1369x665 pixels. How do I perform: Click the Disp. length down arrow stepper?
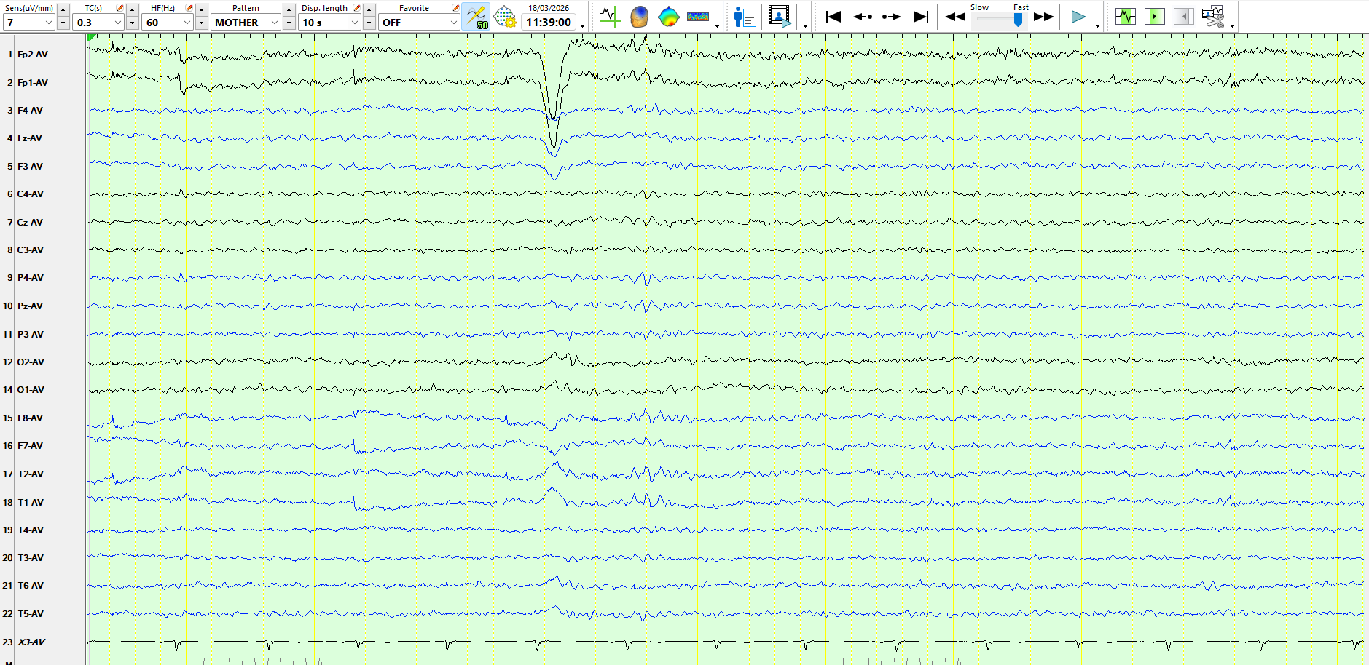[369, 23]
